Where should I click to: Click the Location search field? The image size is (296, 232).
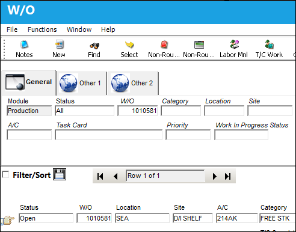[224, 111]
